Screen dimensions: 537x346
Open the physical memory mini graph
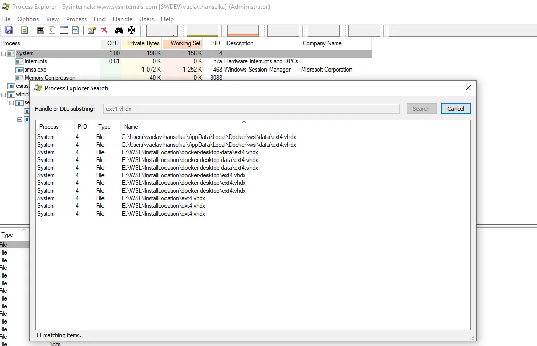tap(243, 30)
